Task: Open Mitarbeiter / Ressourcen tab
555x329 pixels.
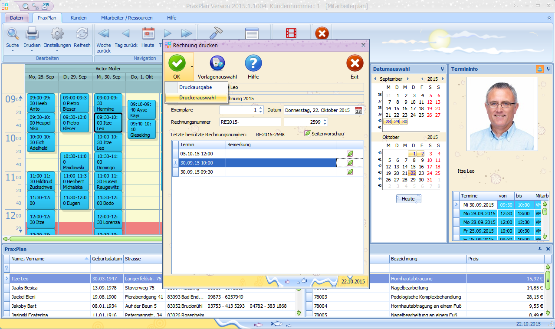Action: tap(127, 18)
